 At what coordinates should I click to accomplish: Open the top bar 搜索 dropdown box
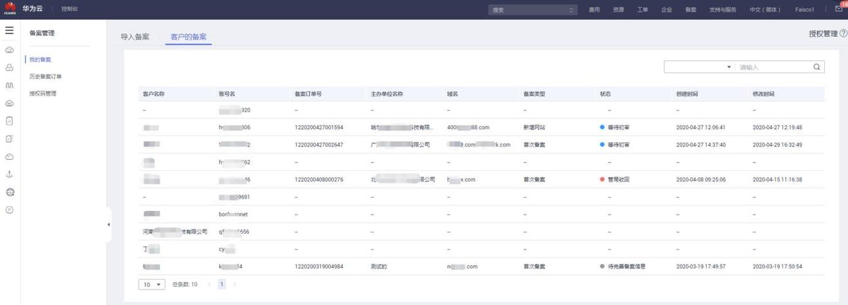(x=533, y=10)
